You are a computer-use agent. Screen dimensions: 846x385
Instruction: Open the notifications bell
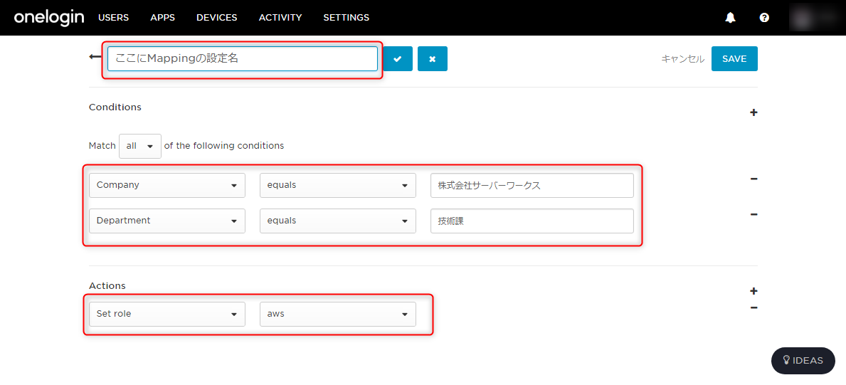(x=730, y=18)
